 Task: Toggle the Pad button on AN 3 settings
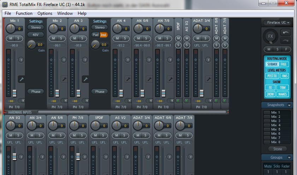[x=95, y=35]
